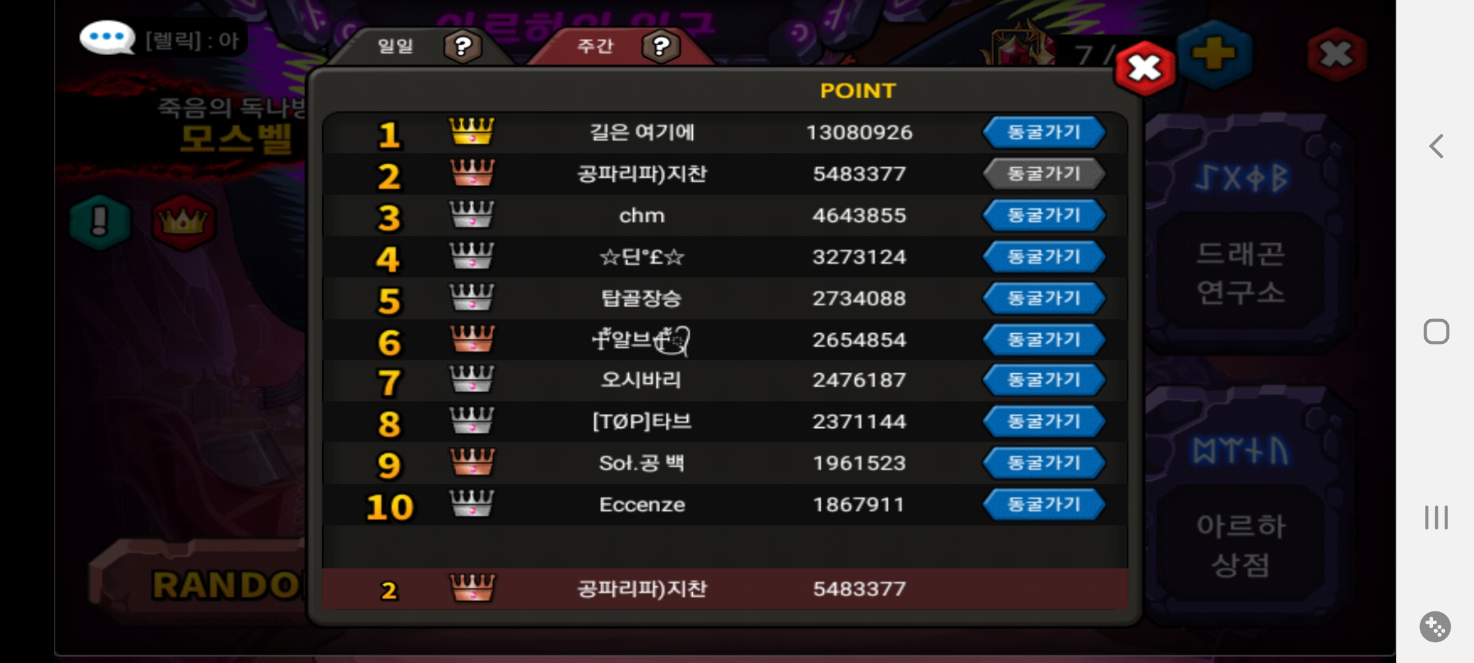Tap the help icon beside 주간 tab
Screen dimensions: 1474x663
point(661,46)
